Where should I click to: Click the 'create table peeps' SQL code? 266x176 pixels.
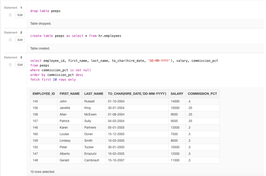(x=76, y=36)
